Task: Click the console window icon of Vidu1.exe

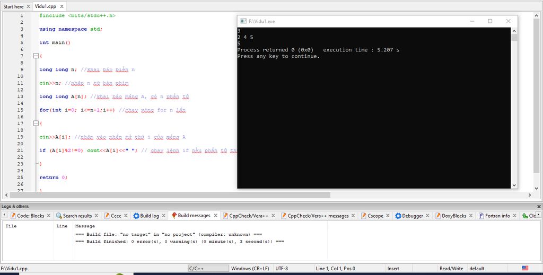Action: tap(243, 21)
